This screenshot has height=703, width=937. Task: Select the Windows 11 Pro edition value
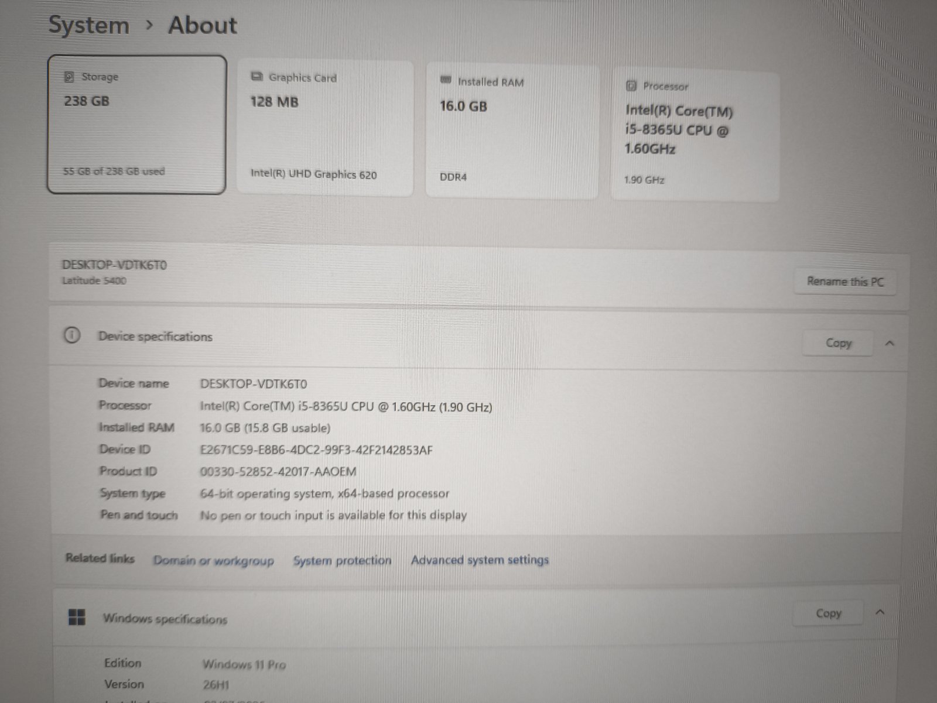click(244, 664)
